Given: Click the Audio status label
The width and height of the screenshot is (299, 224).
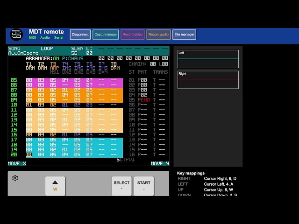Looking at the screenshot, I should 45,37.
